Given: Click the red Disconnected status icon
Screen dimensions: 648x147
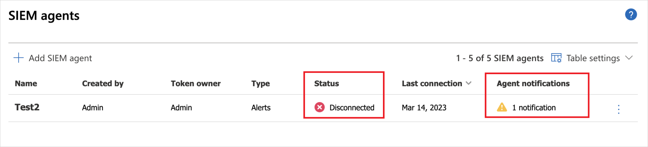Looking at the screenshot, I should pos(319,107).
